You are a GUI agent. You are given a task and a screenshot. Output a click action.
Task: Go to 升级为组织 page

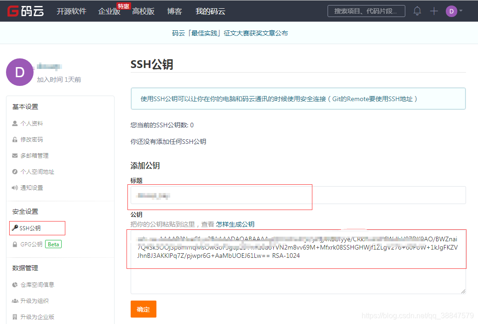tap(35, 301)
